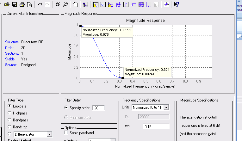Click the blue Source: label

click(x=11, y=65)
